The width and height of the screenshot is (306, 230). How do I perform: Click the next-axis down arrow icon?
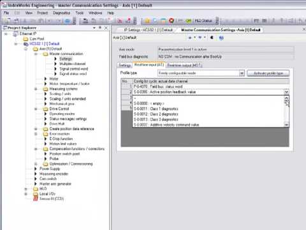[200, 38]
